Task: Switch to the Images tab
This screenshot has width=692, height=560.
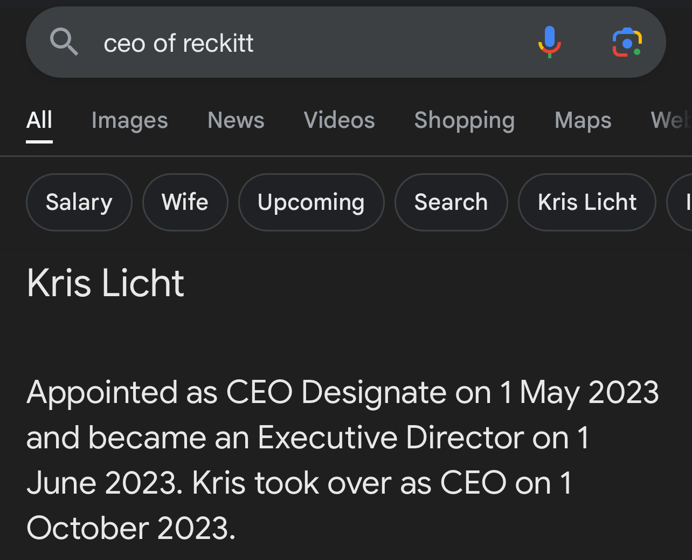Action: click(x=129, y=120)
